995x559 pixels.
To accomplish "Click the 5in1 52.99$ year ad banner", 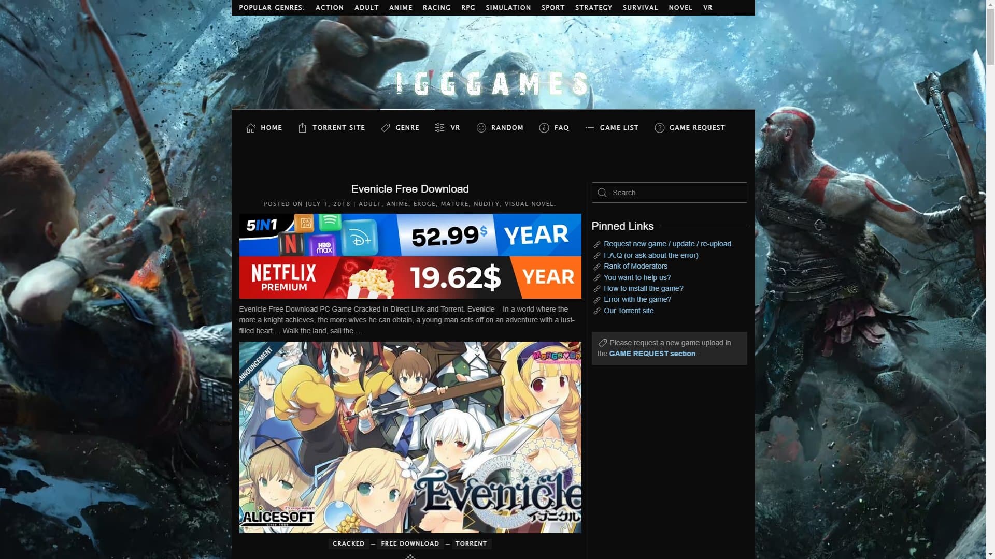I will [410, 235].
